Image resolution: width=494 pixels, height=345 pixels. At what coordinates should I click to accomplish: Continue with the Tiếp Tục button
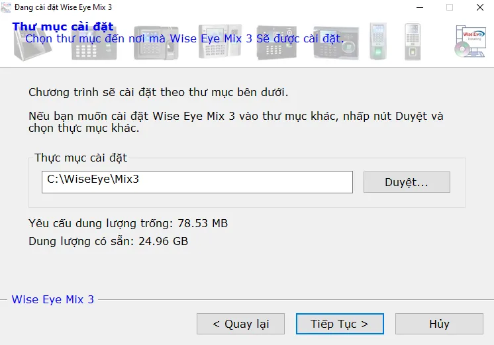click(x=340, y=324)
